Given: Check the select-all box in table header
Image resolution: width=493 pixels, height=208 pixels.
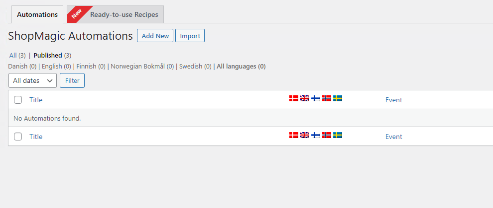Looking at the screenshot, I should 18,100.
